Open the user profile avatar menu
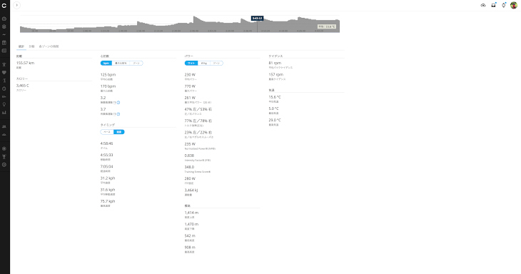The height and width of the screenshot is (274, 521). point(514,5)
